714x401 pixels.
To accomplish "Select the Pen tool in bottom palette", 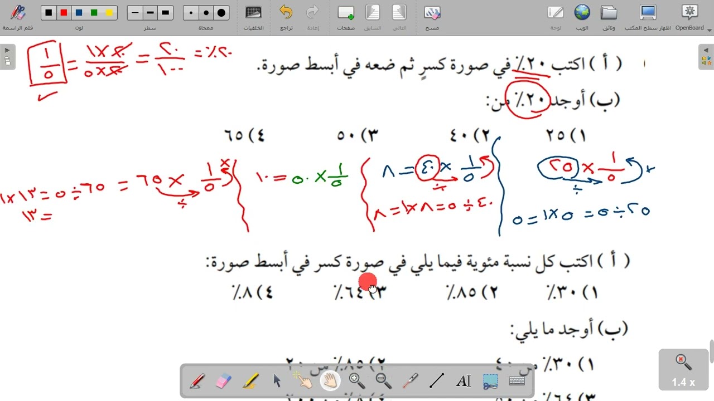I will (196, 381).
